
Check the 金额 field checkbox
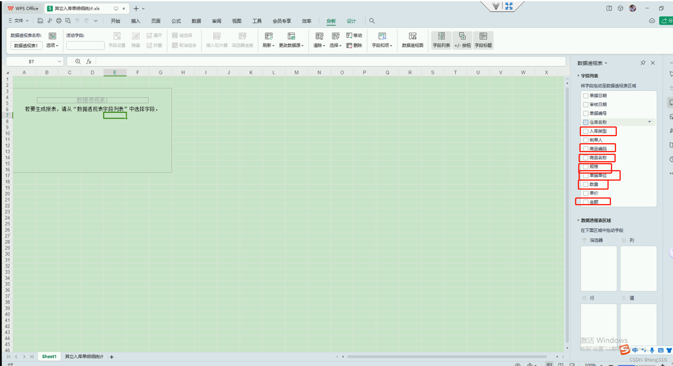click(x=586, y=202)
